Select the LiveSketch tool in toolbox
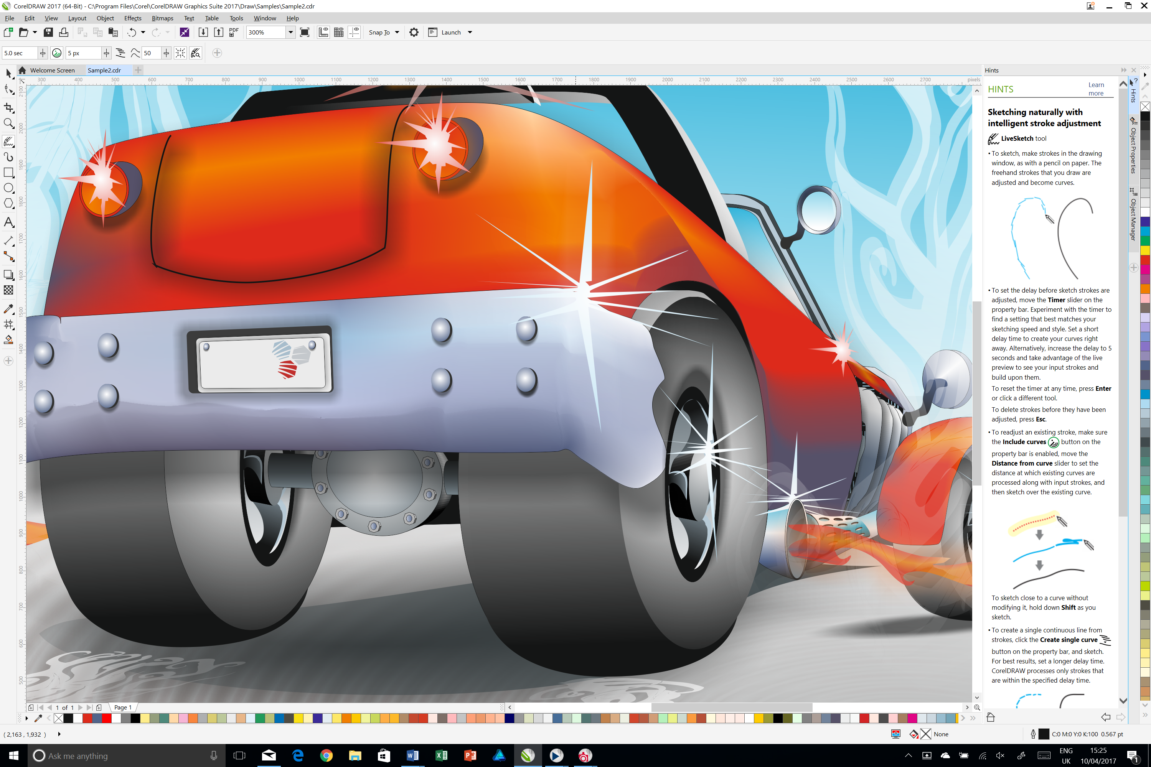1151x767 pixels. pos(8,142)
